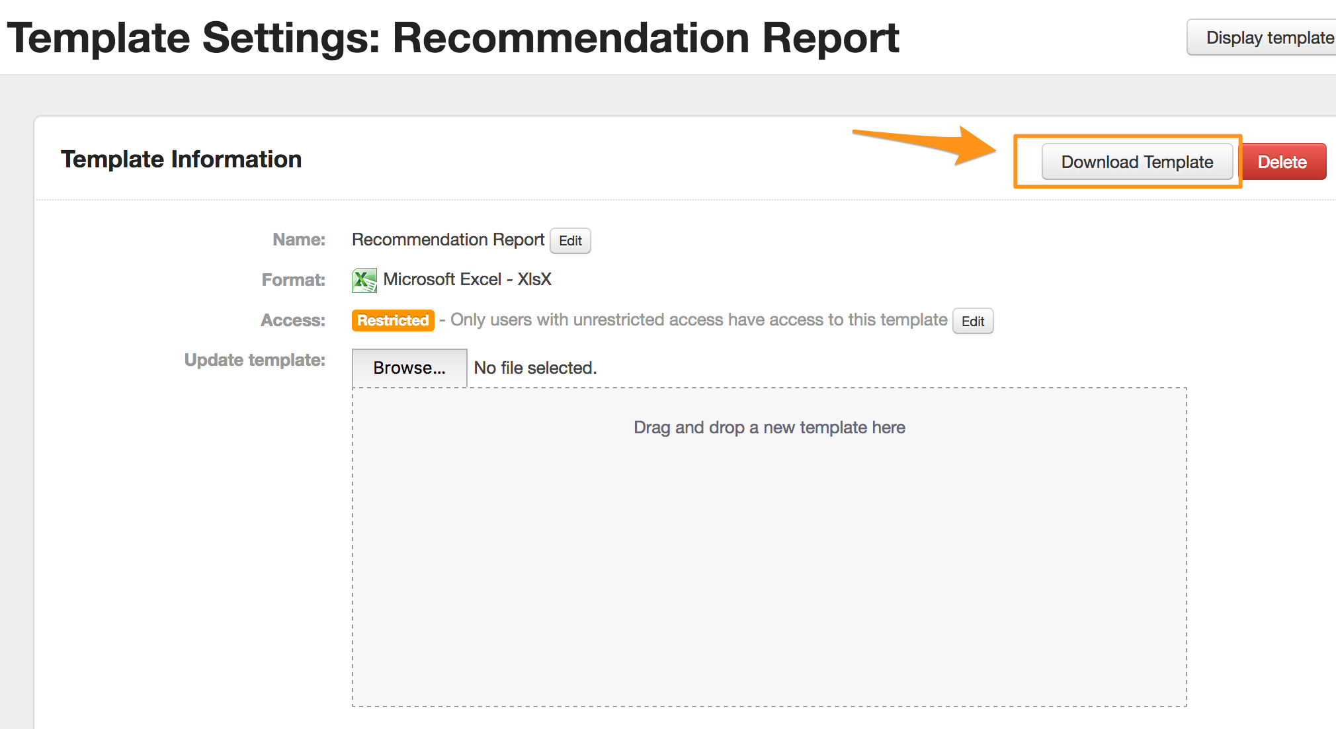Click the "No file selected." text
1336x729 pixels.
535,368
